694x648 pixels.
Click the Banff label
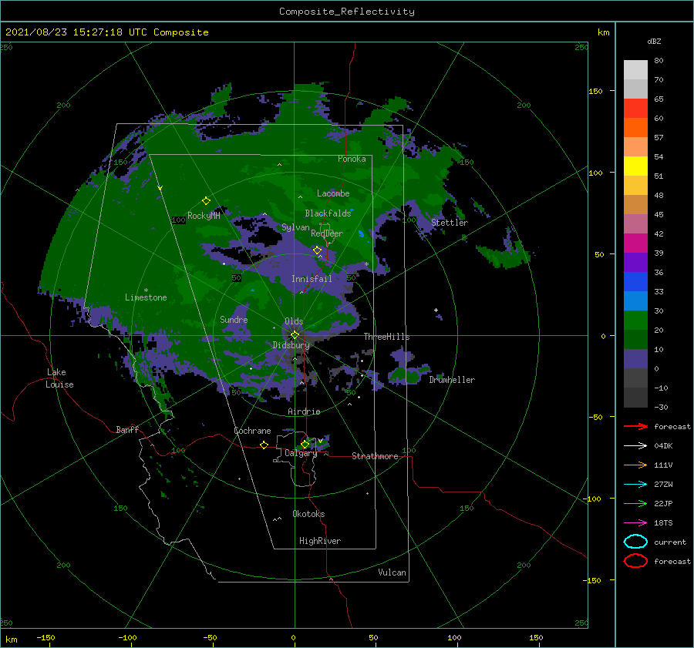[x=127, y=429]
